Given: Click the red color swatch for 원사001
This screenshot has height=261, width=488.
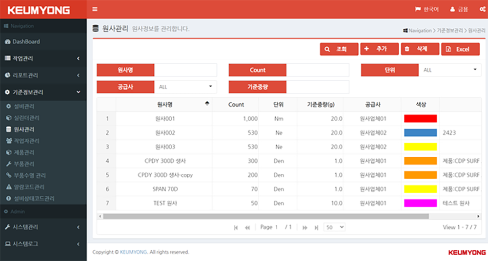Looking at the screenshot, I should click(420, 118).
